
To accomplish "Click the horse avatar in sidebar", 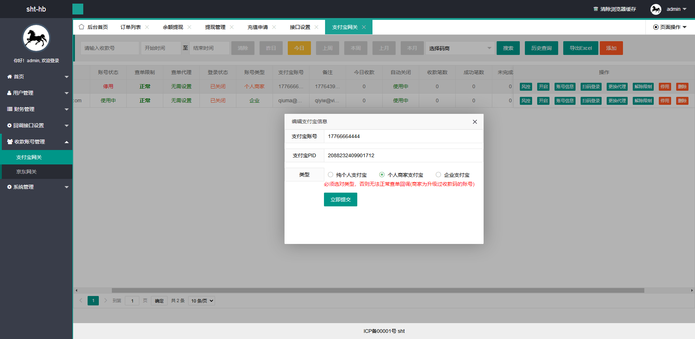I will tap(36, 38).
